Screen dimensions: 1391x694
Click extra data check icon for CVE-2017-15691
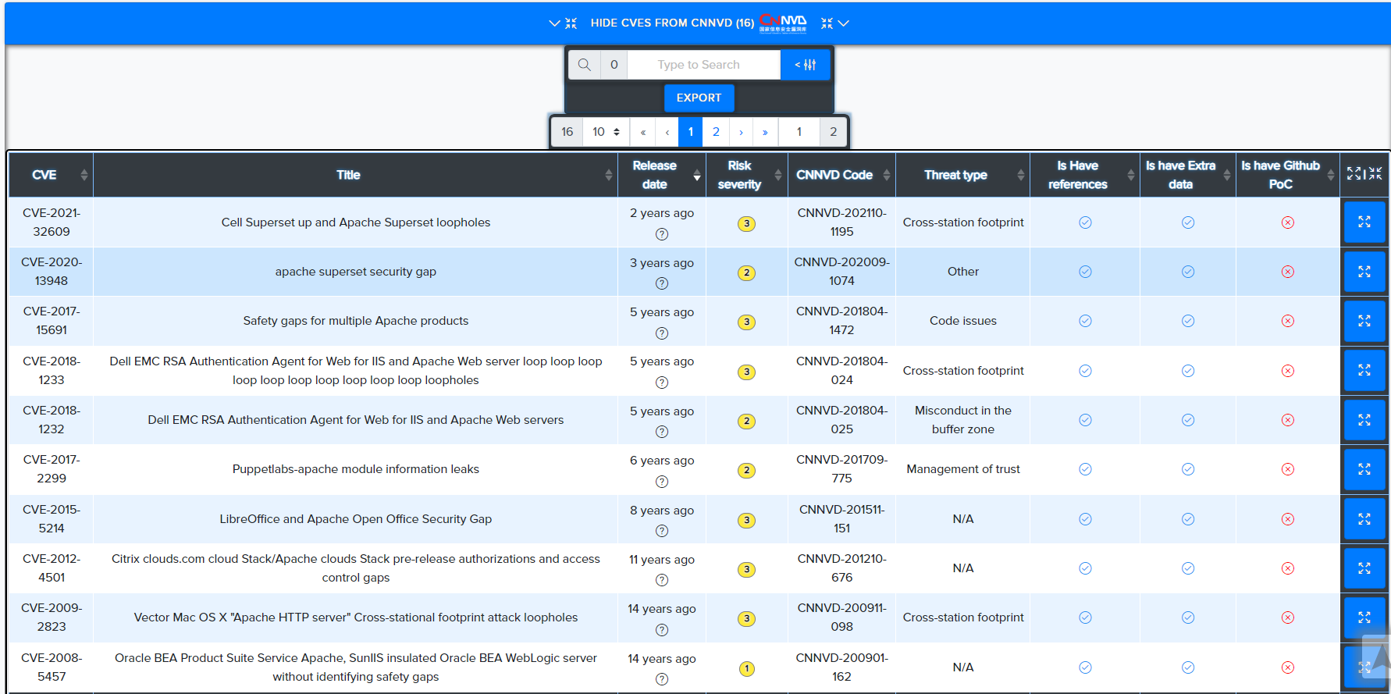point(1188,321)
